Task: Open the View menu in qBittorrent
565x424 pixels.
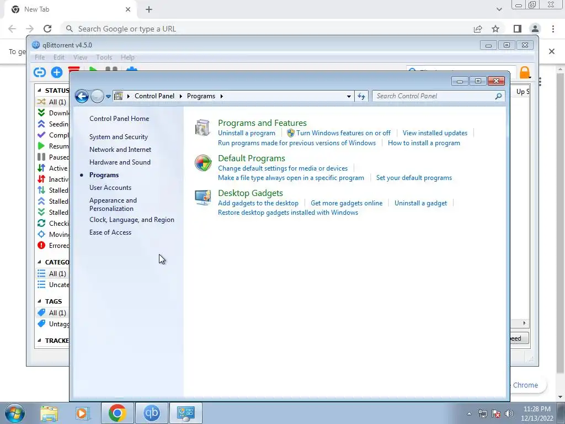Action: pyautogui.click(x=80, y=57)
